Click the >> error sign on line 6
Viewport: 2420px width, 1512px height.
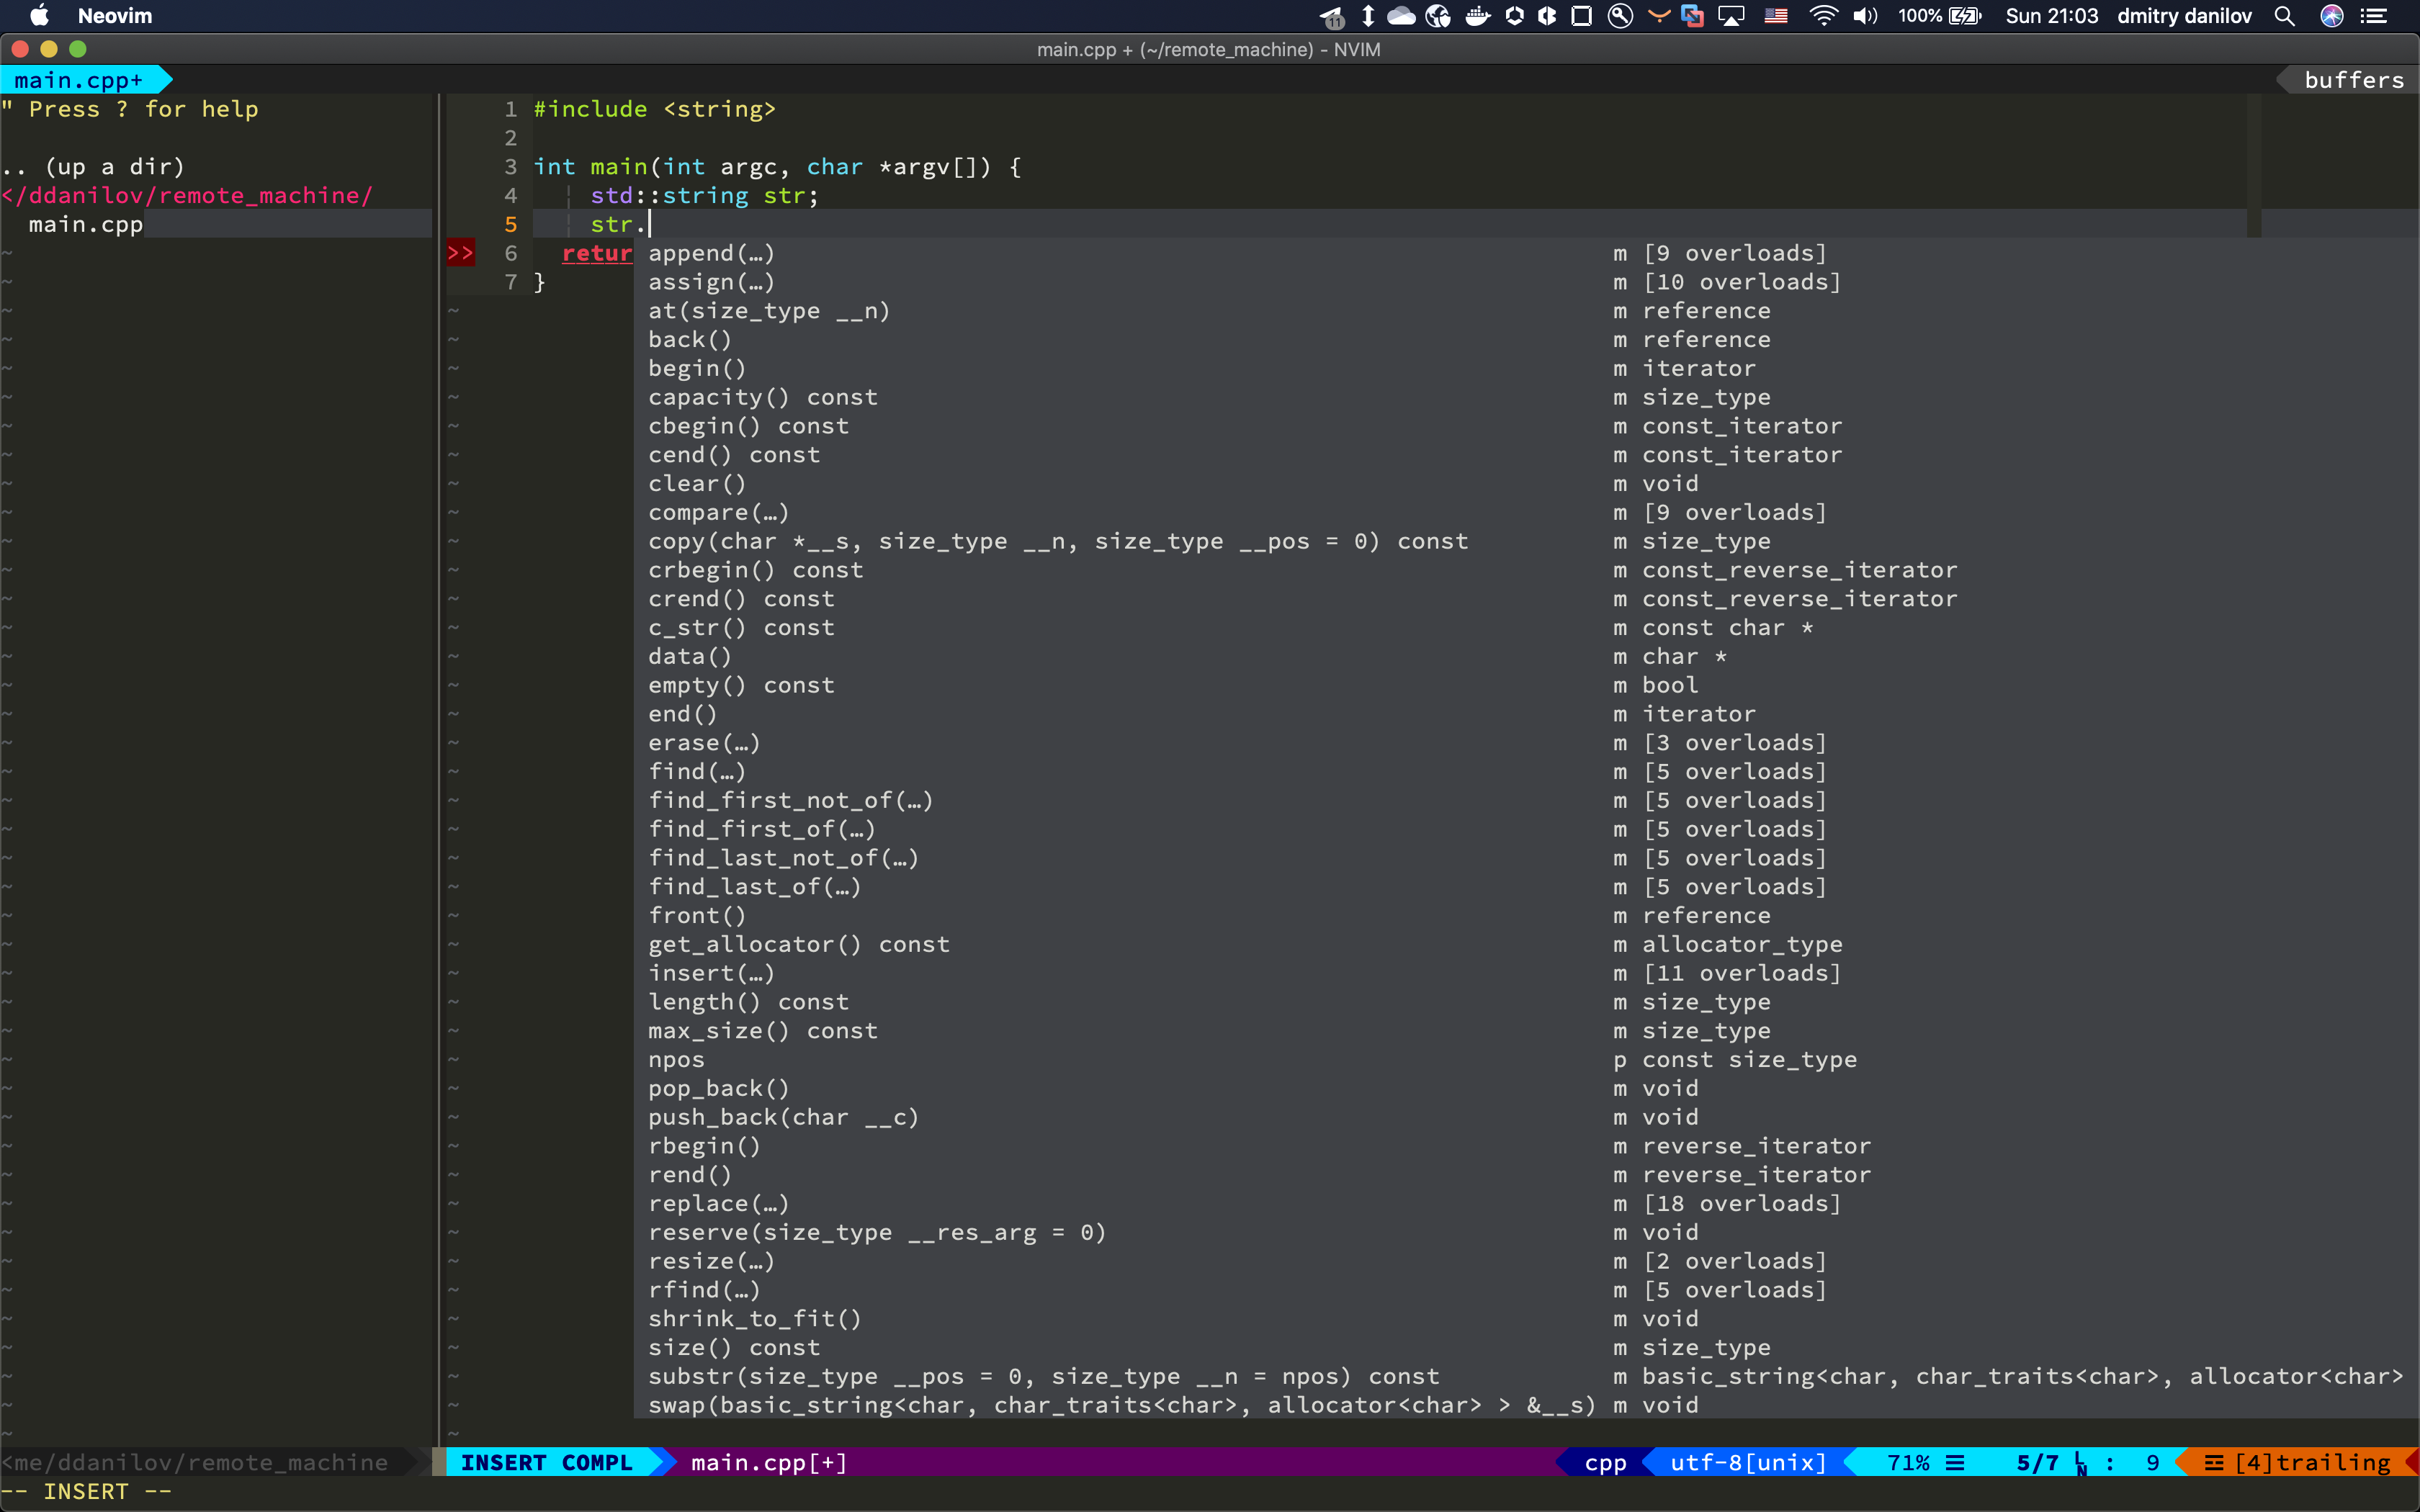point(460,253)
